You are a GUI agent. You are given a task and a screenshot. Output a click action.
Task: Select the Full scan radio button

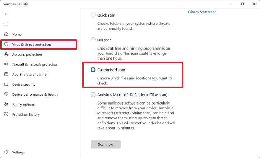93,40
